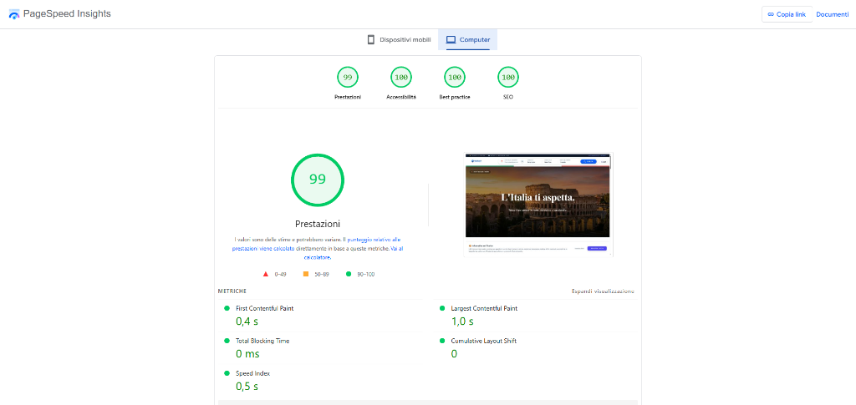Open the PageSpeed Insights title link
The width and height of the screenshot is (856, 405).
[x=67, y=14]
